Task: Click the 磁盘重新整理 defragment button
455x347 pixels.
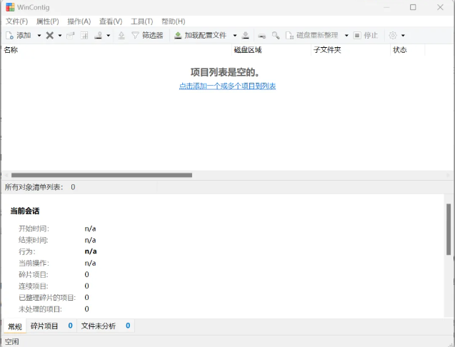Action: (311, 35)
